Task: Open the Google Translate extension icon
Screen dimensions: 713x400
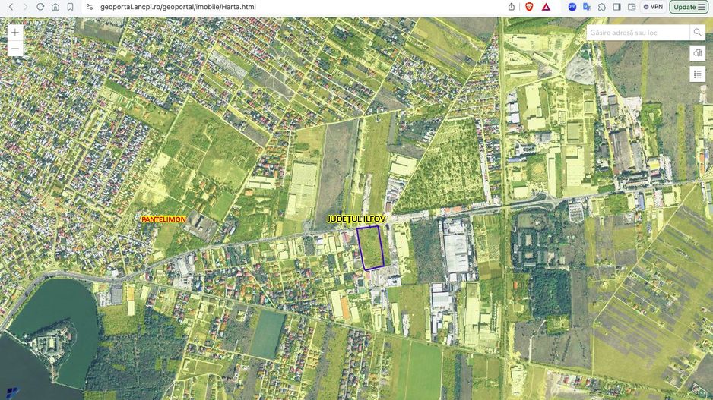Action: [587, 7]
